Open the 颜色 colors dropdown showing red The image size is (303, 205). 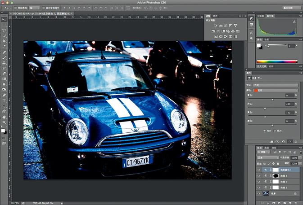tap(276, 90)
